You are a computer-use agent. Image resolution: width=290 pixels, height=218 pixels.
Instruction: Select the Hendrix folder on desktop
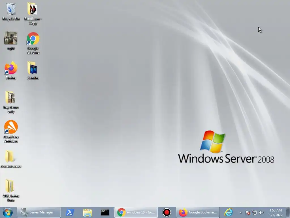pos(33,70)
